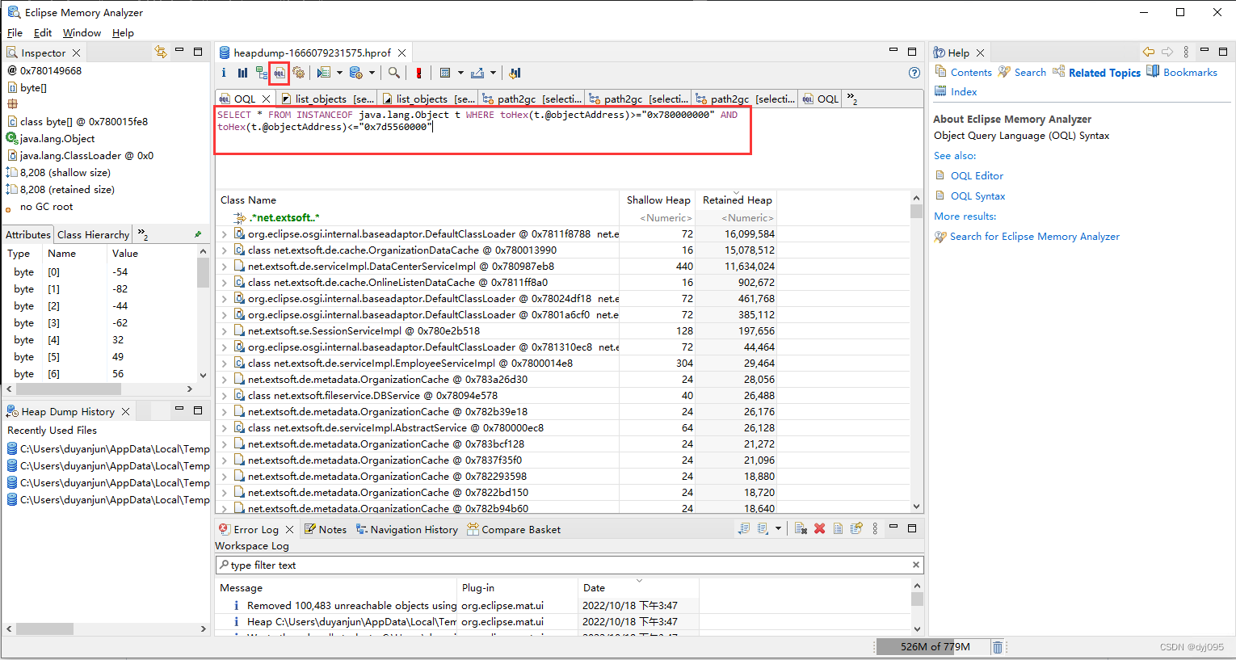
Task: Expand the DataCenterServiceImpl @ 0x780987eb8 row
Action: pos(224,267)
